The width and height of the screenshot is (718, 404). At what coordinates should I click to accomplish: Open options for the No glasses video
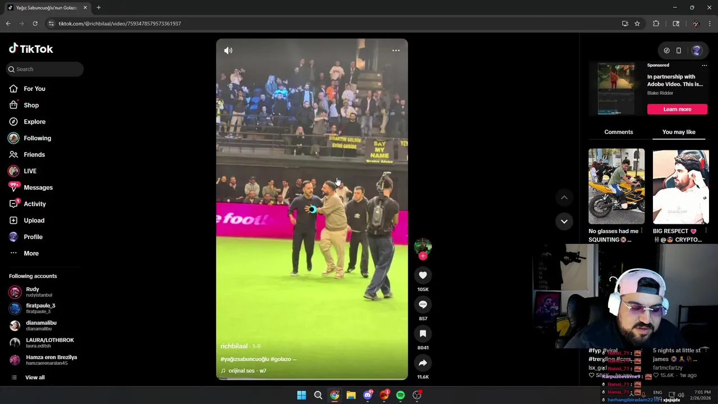(x=642, y=231)
